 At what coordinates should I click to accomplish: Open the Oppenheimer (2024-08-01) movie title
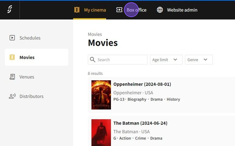[142, 84]
